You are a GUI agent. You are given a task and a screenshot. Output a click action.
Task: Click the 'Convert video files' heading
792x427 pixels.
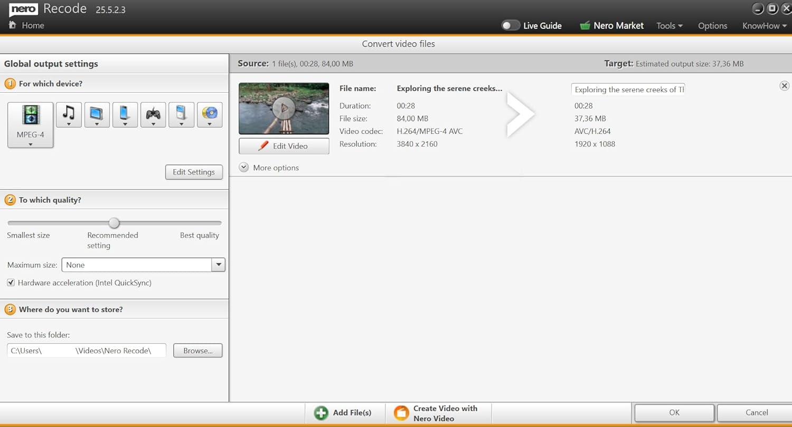pos(399,44)
